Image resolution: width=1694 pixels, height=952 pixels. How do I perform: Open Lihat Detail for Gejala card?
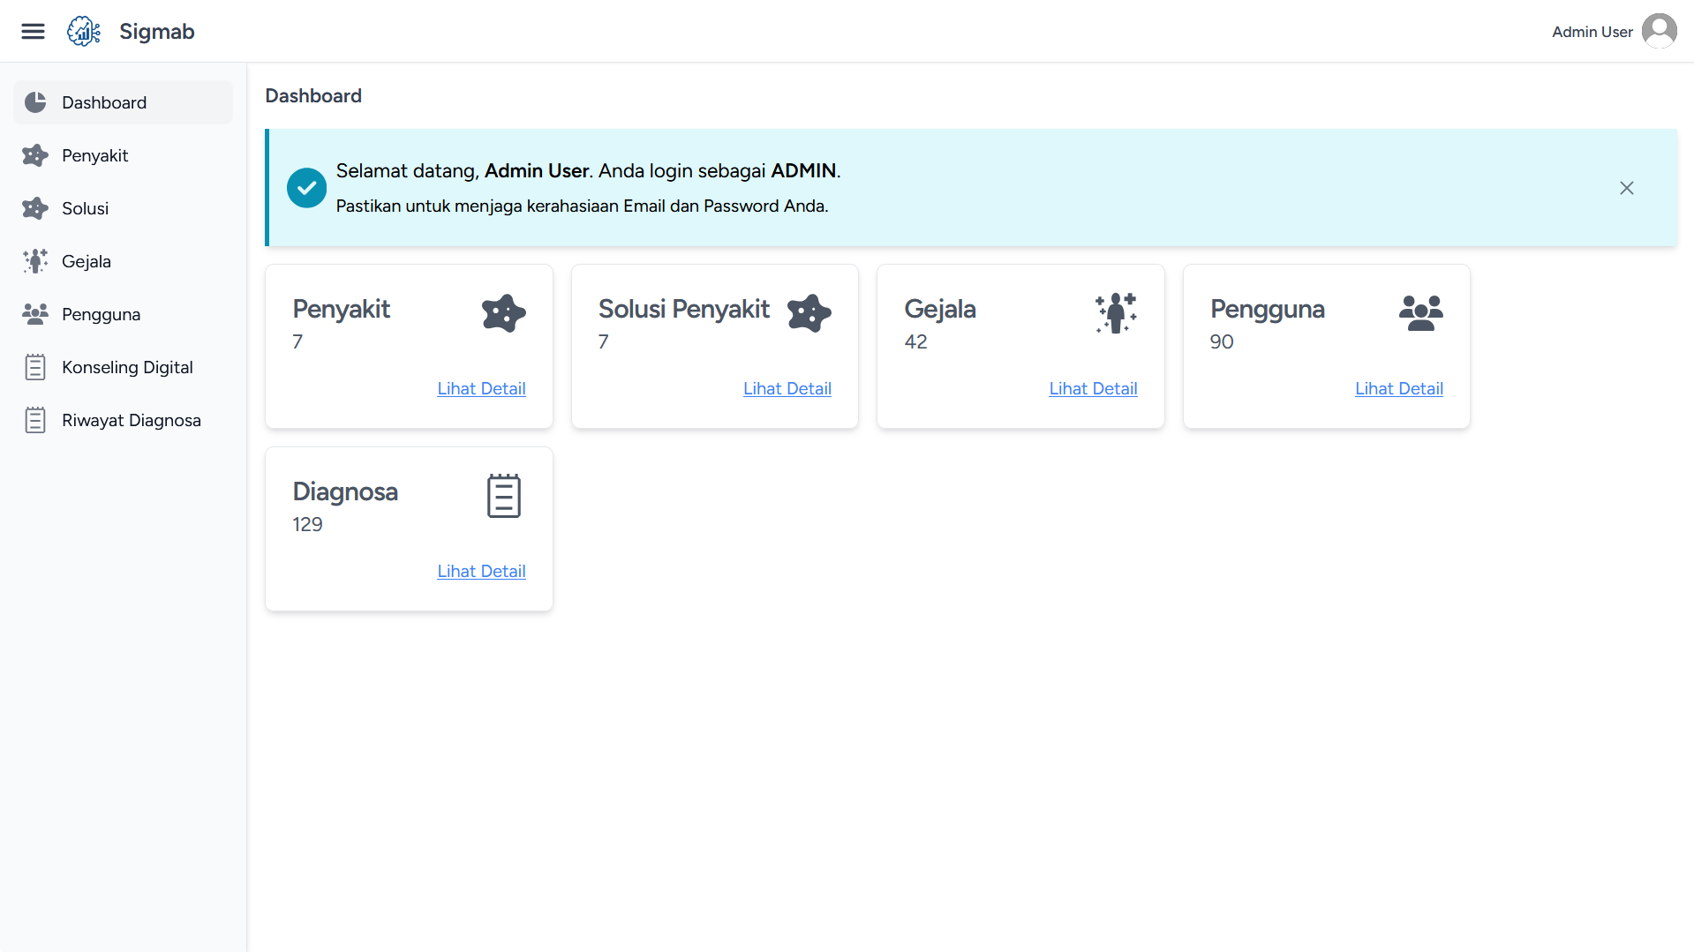click(x=1093, y=388)
